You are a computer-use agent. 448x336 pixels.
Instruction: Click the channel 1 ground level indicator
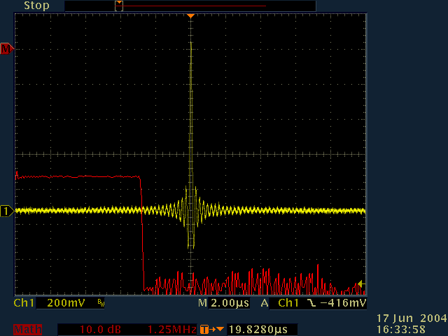(x=6, y=211)
